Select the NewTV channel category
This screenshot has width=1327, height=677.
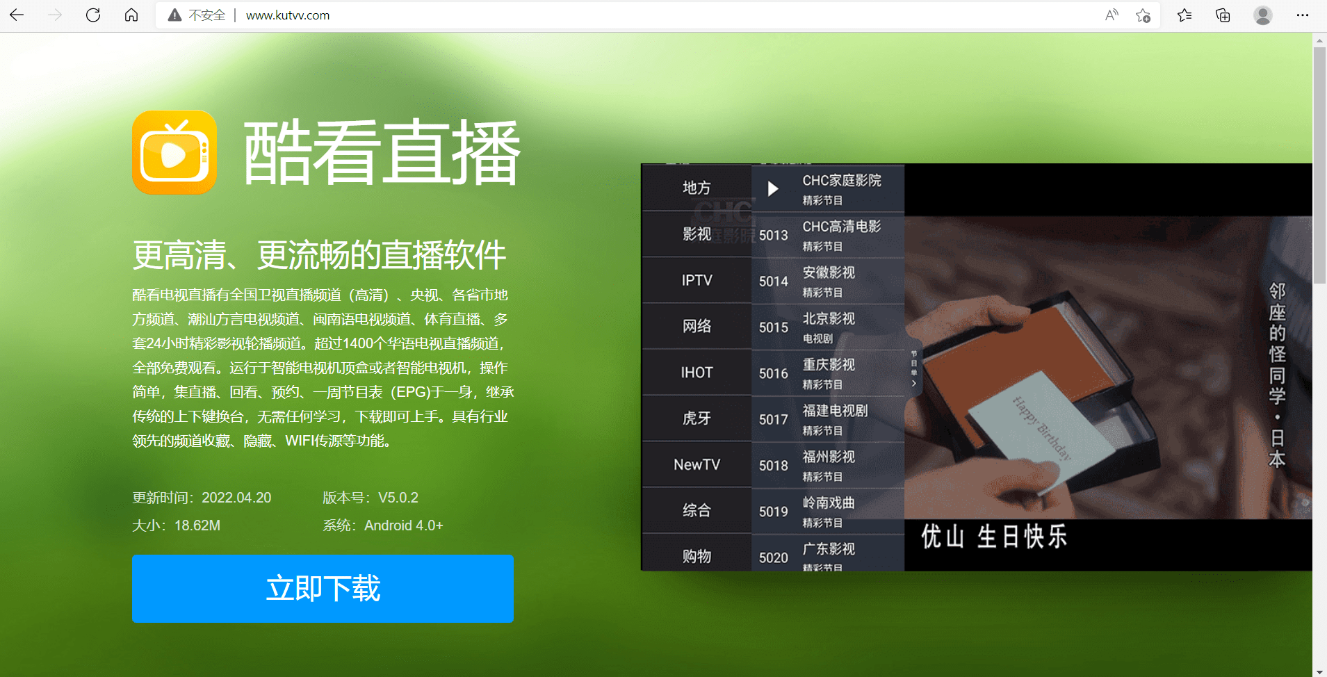(x=695, y=464)
